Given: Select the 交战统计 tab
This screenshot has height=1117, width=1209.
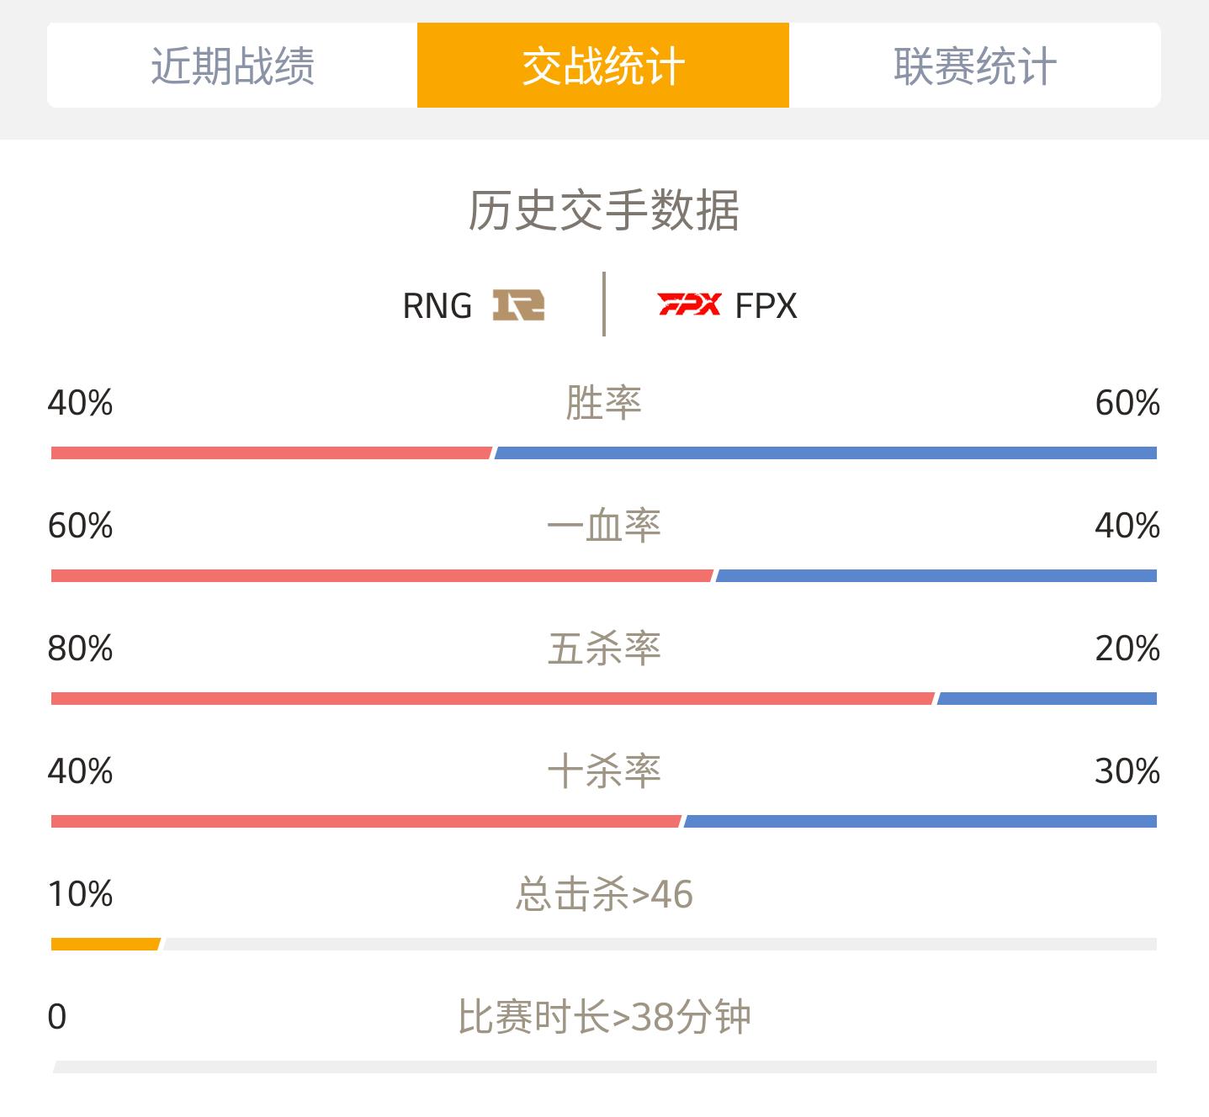Looking at the screenshot, I should [x=603, y=66].
